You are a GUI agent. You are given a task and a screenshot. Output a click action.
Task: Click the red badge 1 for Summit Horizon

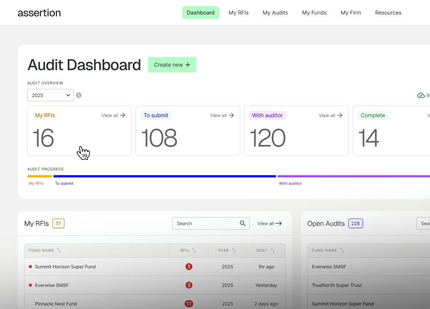[x=189, y=267]
